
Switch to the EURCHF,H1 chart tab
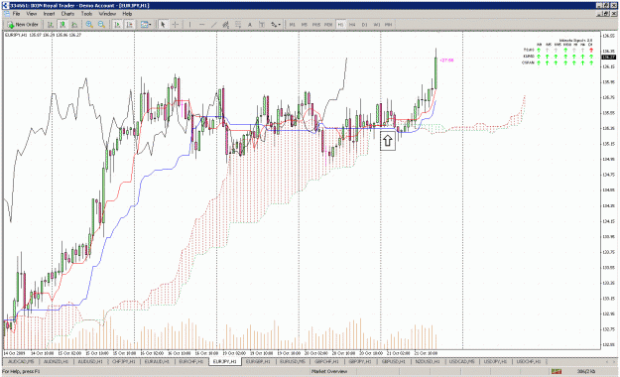click(x=191, y=361)
